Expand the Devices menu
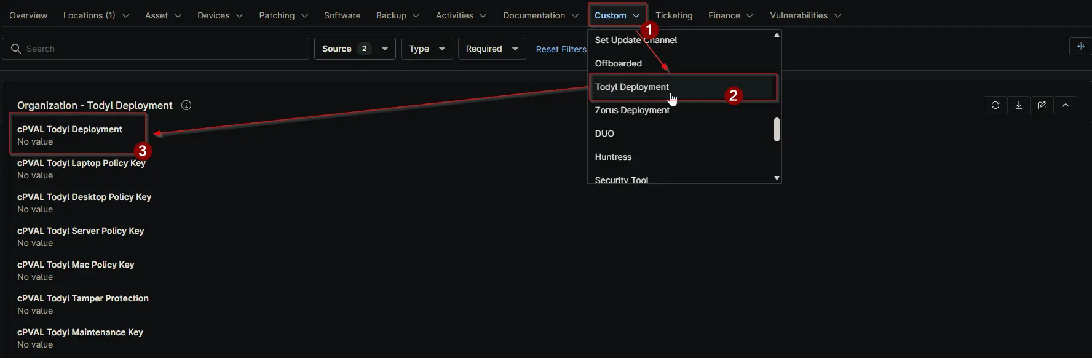Screen dimensions: 1092x358 point(220,15)
